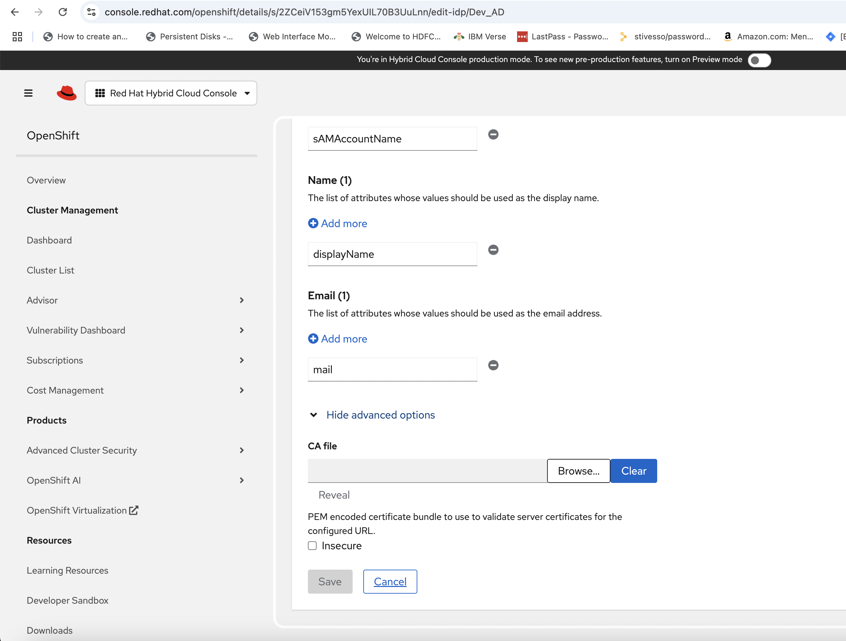Remove the sAMAccountName attribute with minus icon
Viewport: 846px width, 641px height.
tap(493, 135)
